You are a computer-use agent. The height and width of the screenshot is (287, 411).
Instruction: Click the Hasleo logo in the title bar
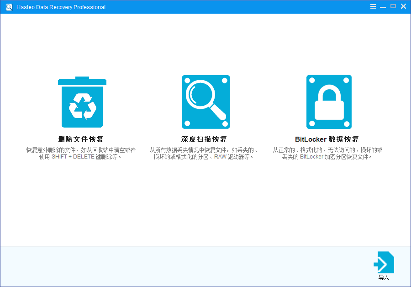pos(8,7)
